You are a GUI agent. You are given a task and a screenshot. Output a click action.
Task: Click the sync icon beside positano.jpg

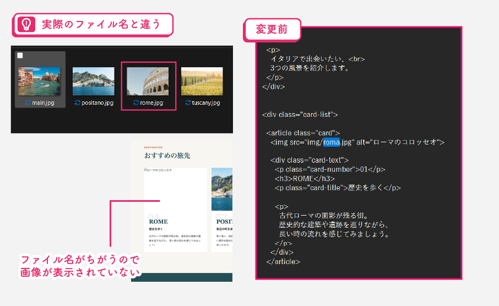tap(77, 103)
